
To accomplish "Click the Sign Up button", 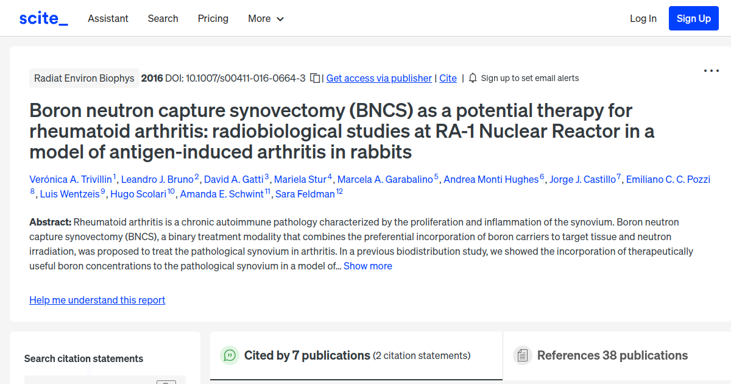I will (693, 18).
